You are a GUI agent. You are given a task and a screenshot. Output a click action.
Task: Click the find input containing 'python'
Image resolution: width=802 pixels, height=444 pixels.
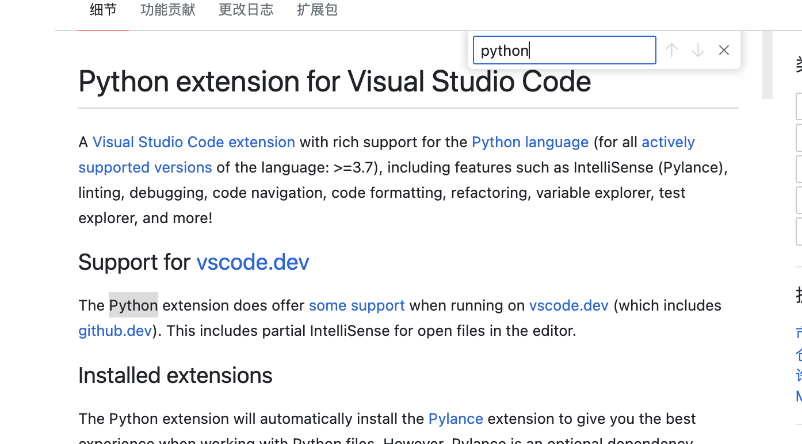pyautogui.click(x=564, y=50)
